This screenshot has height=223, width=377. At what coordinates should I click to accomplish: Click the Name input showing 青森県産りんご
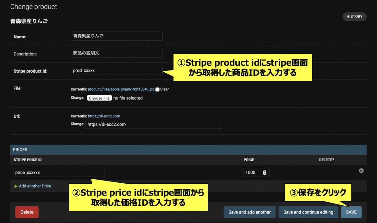point(117,36)
